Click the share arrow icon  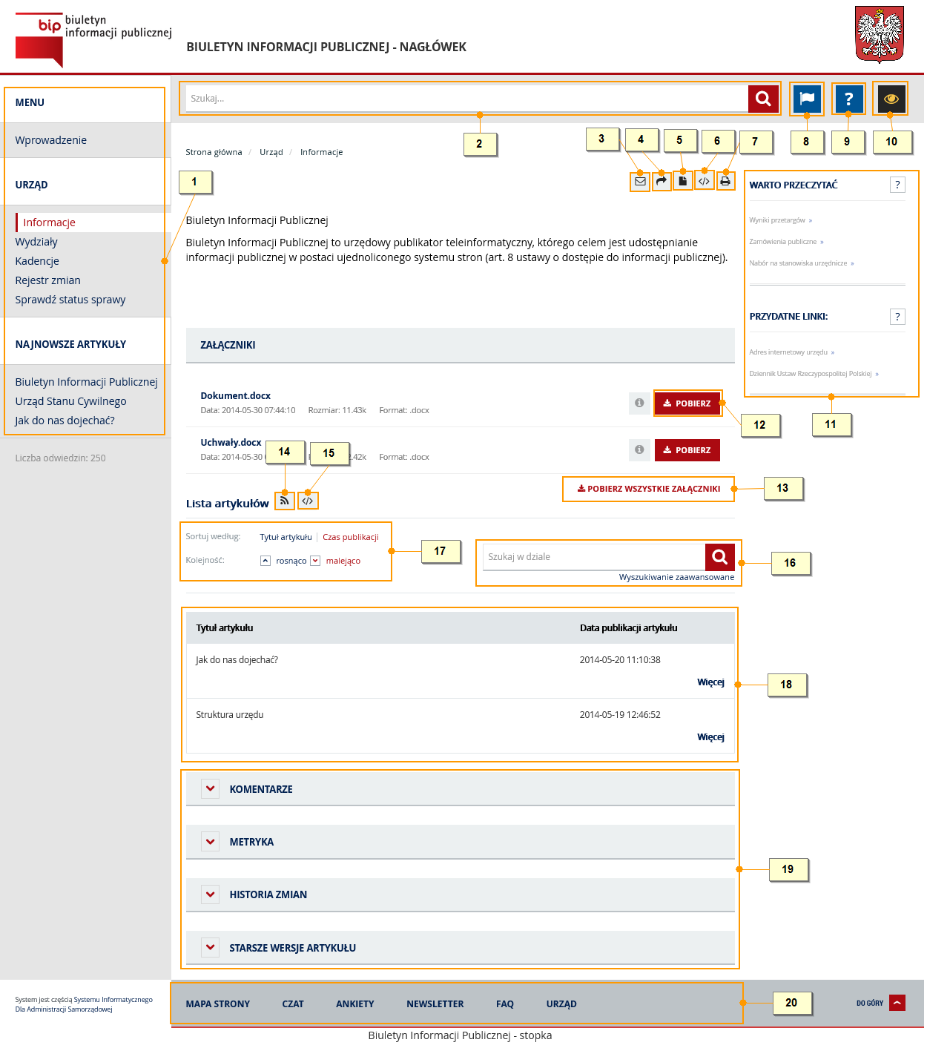tap(662, 181)
